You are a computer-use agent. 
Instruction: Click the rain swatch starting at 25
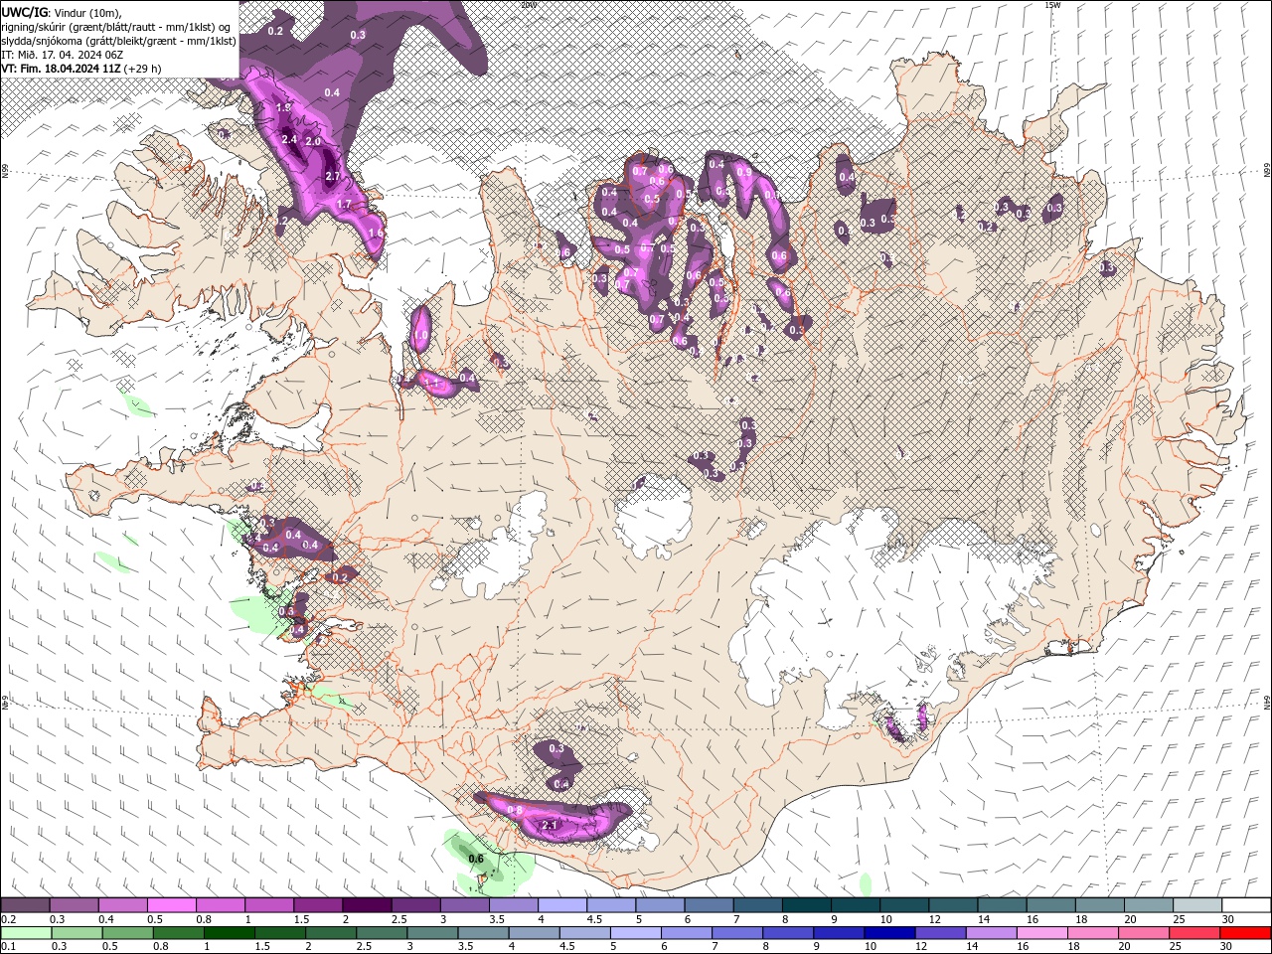tap(1193, 932)
